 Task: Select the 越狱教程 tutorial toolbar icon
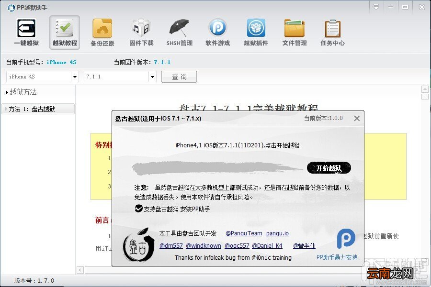tap(65, 33)
